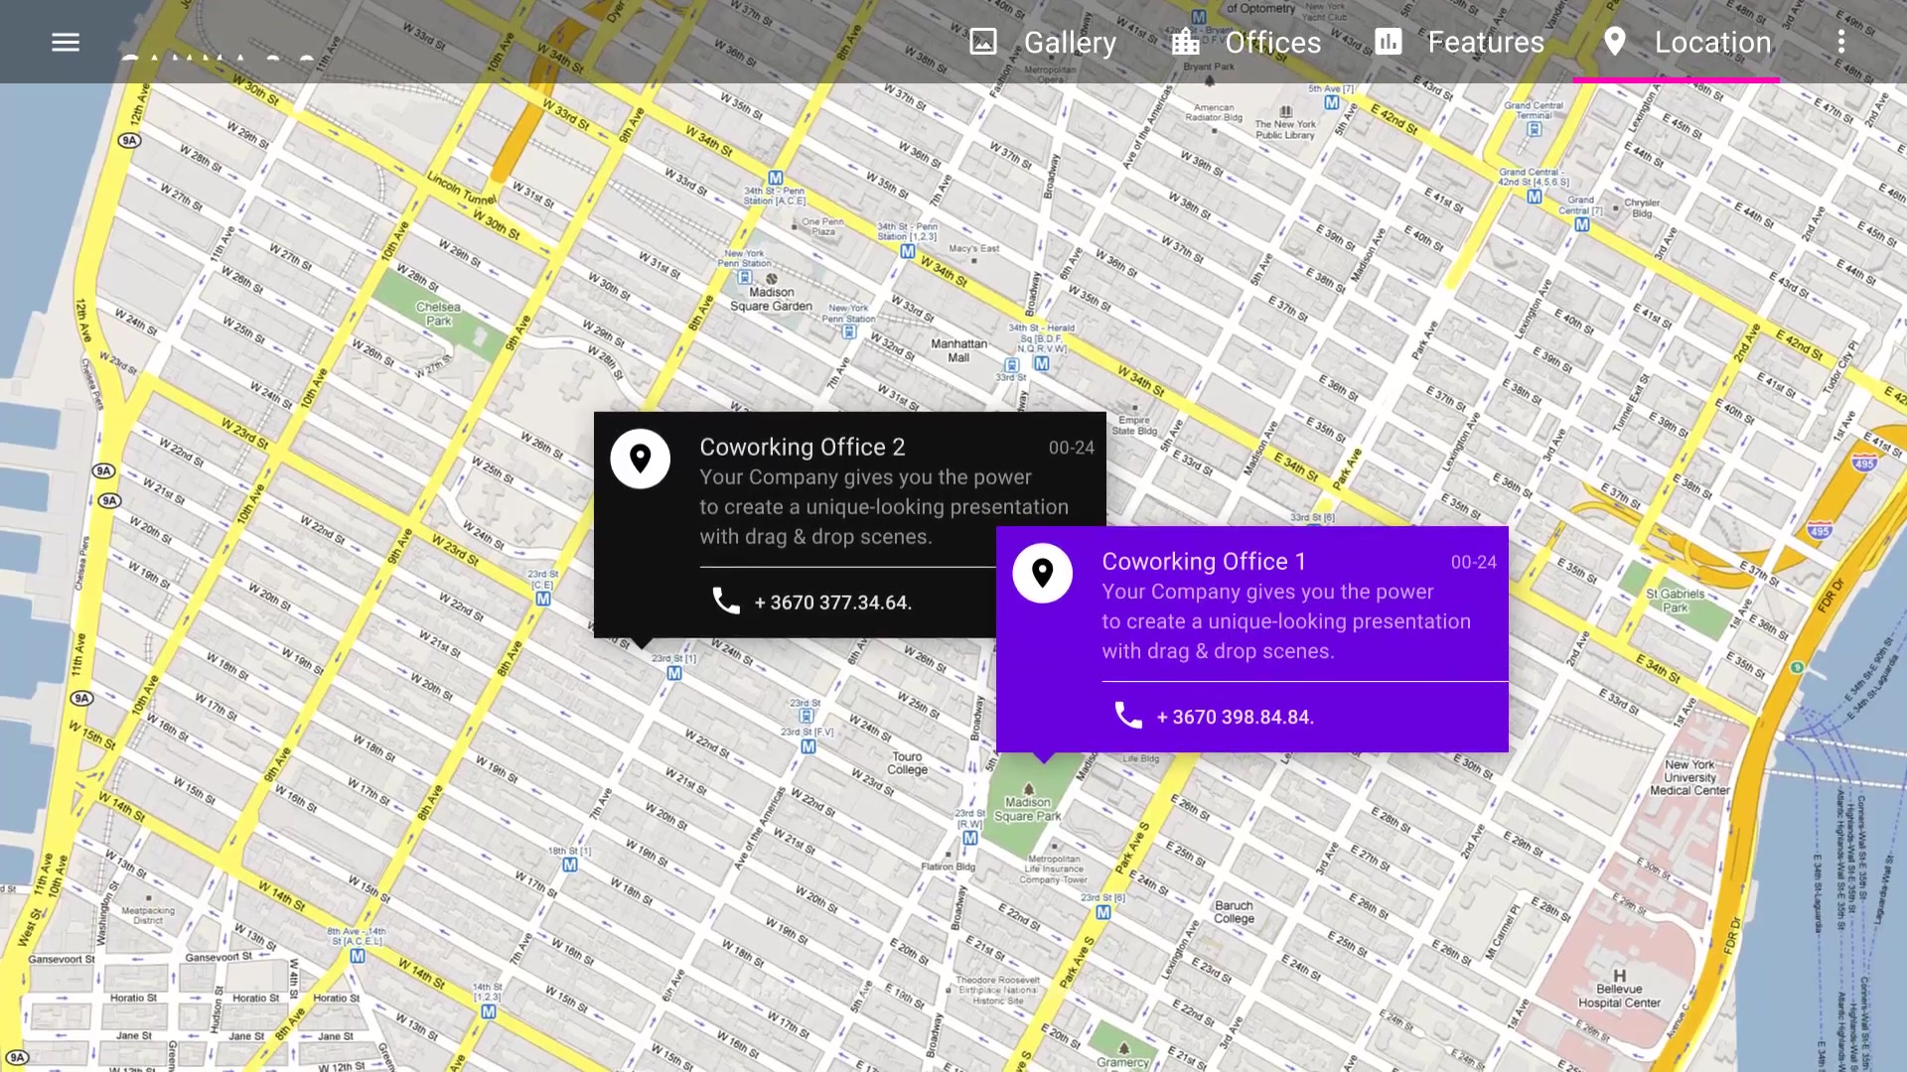Click 00-24 hours on Coworking Office 1
The image size is (1907, 1072).
1474,562
